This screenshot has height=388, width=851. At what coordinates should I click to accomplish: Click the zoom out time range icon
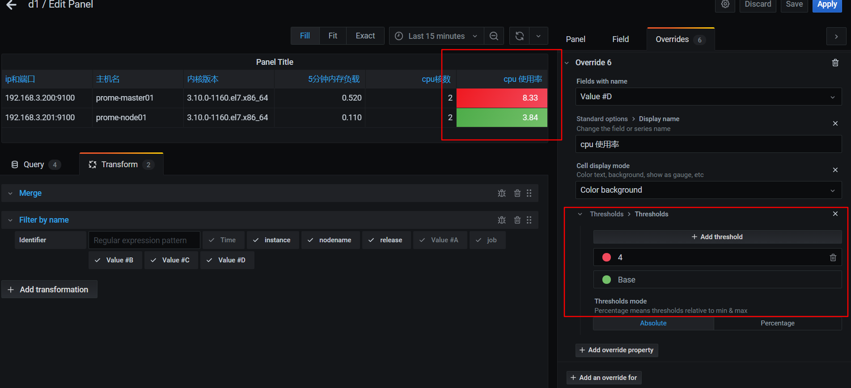[494, 36]
